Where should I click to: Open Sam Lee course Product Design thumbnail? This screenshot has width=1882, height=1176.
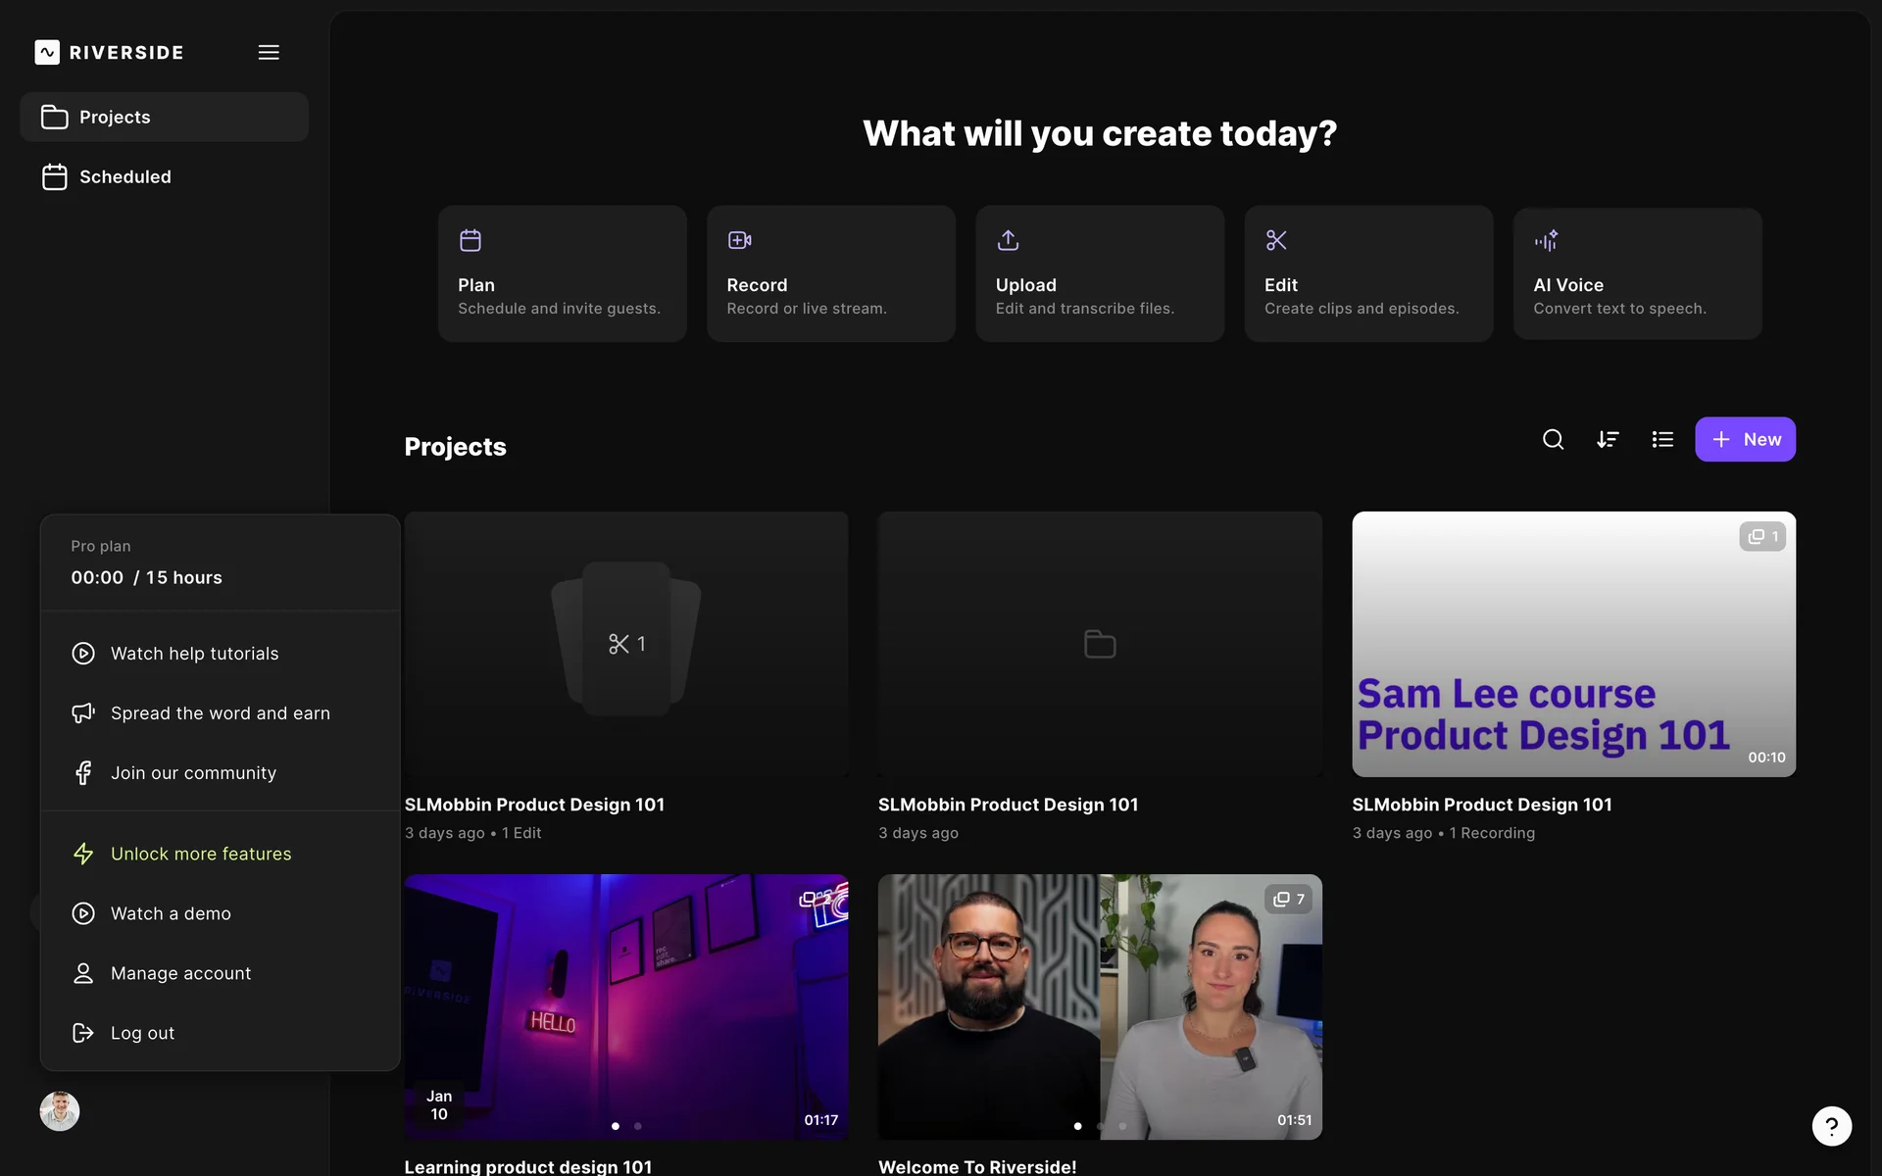pos(1573,644)
